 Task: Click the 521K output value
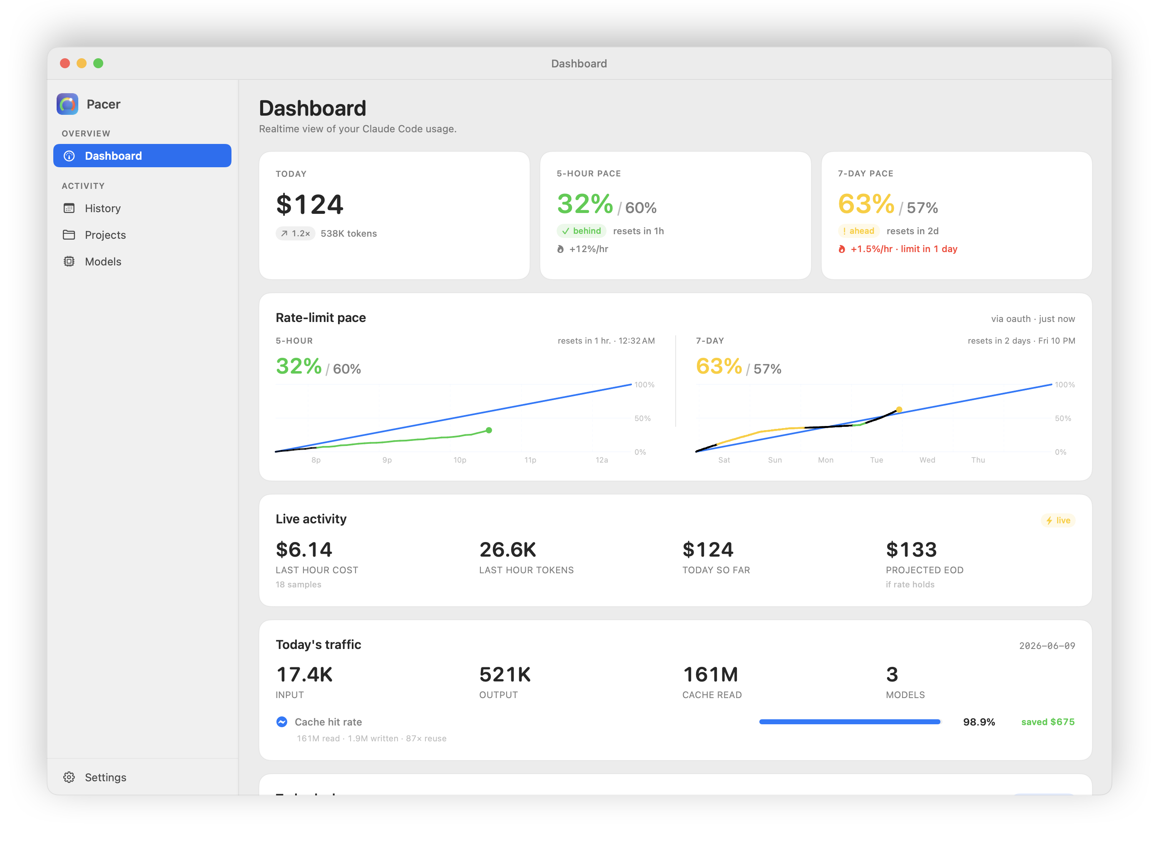[x=505, y=674]
